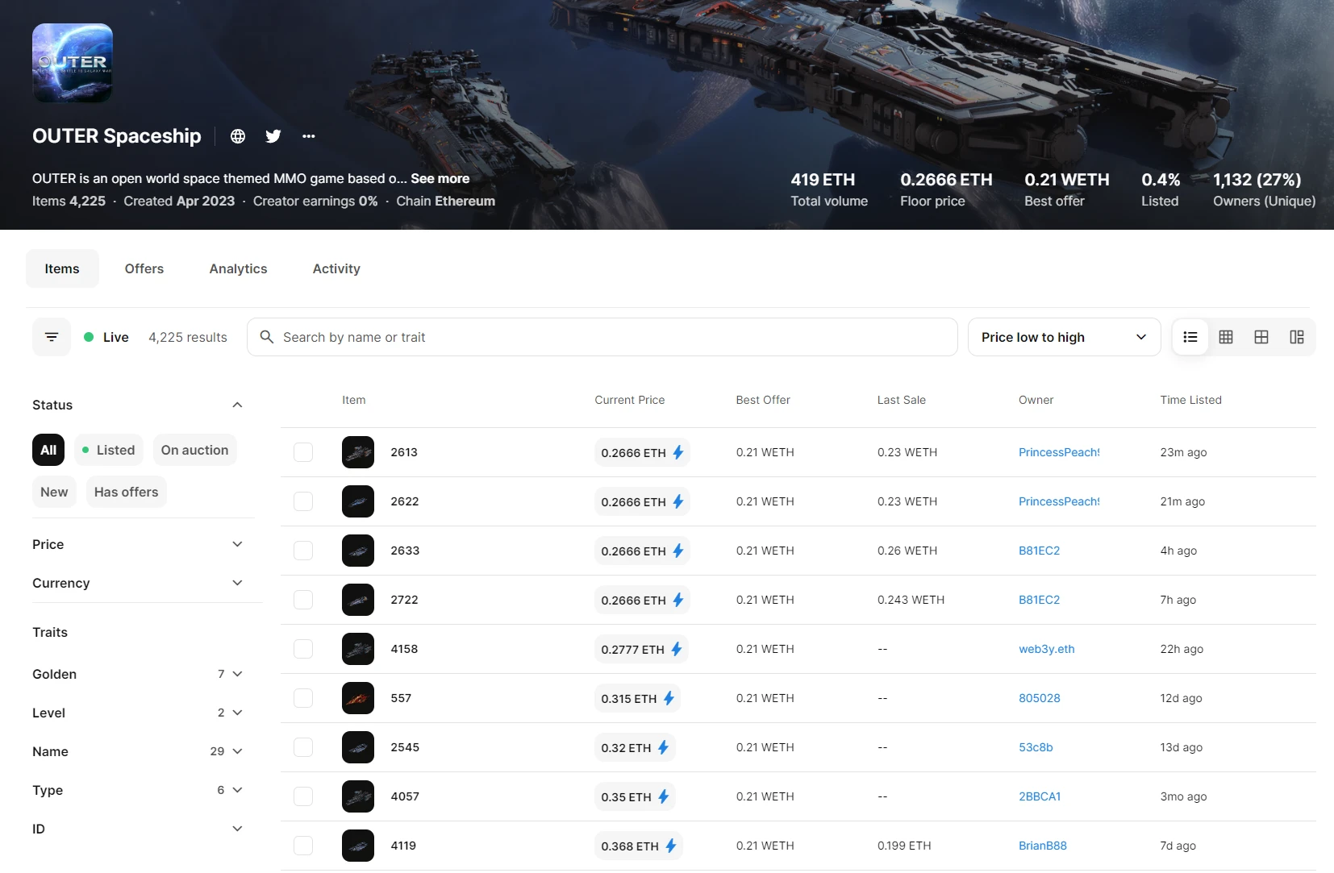The width and height of the screenshot is (1334, 873).
Task: Collapse the Status filter section
Action: [237, 405]
